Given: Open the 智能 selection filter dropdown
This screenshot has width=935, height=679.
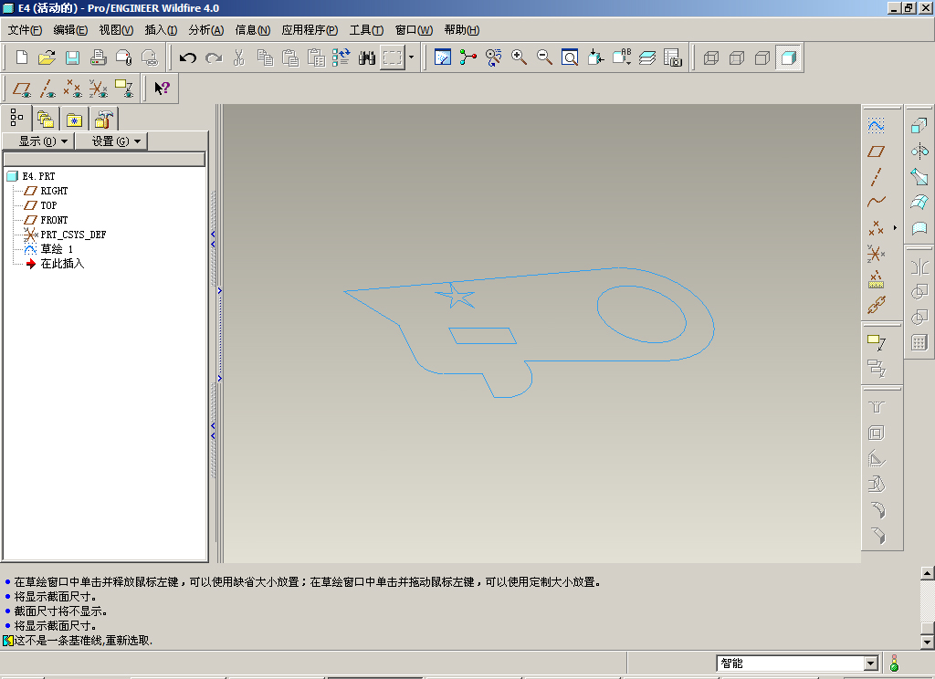Looking at the screenshot, I should tap(870, 663).
